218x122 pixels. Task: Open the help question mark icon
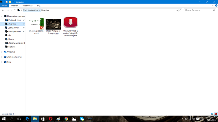coord(216,5)
